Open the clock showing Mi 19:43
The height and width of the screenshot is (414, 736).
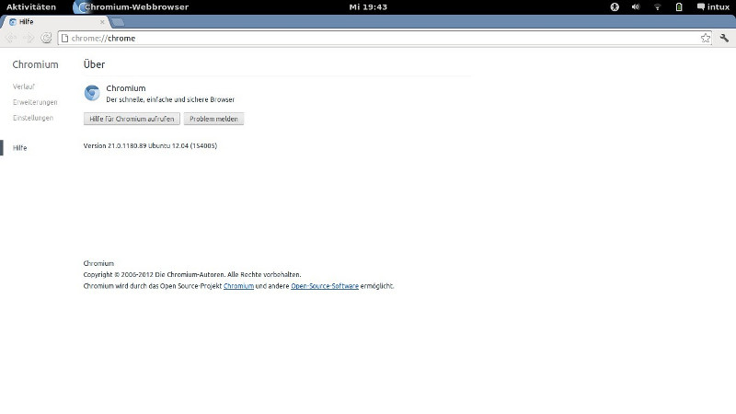pyautogui.click(x=368, y=7)
